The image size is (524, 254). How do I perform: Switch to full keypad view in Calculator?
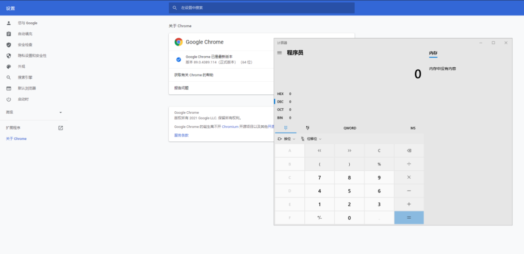(x=286, y=128)
